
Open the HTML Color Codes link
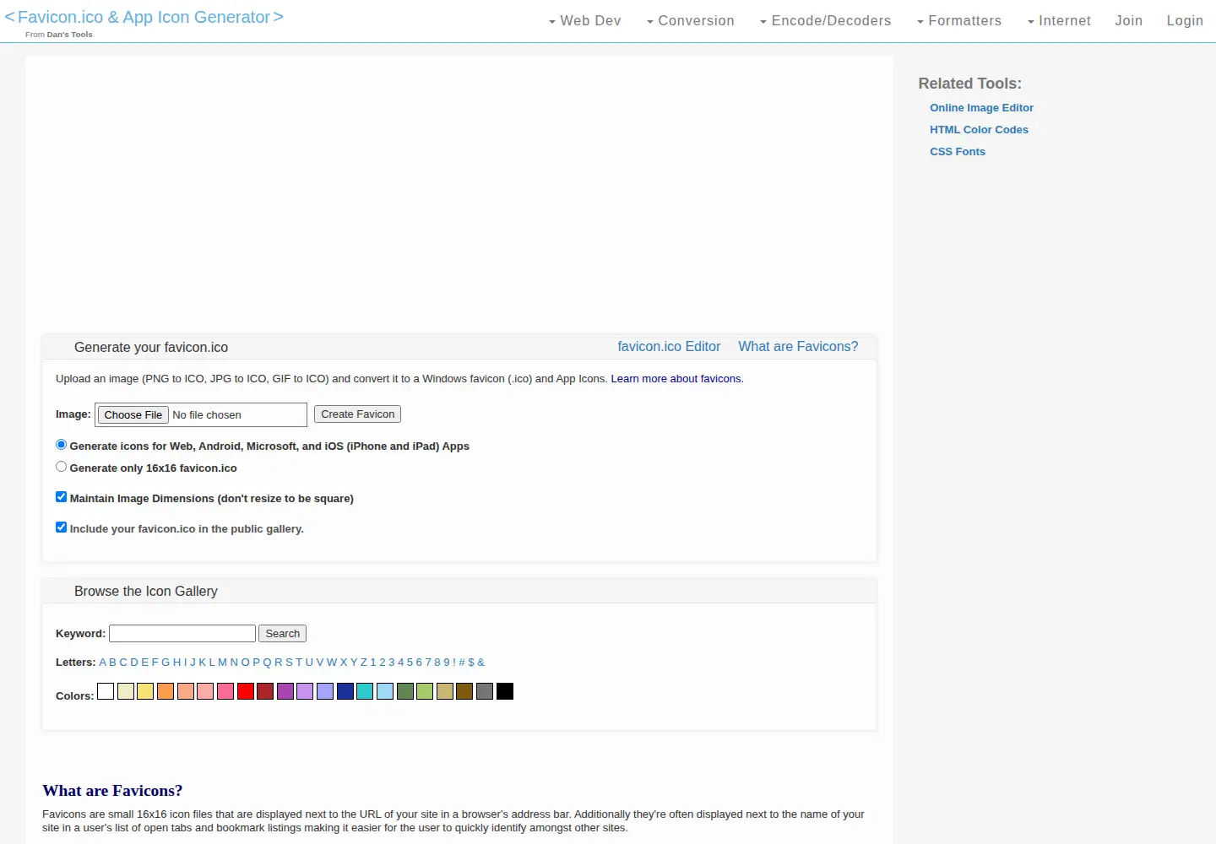pos(979,130)
